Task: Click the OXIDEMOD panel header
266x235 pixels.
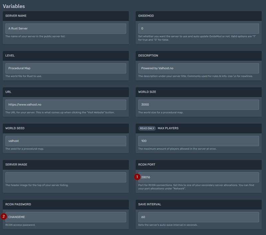Action: pyautogui.click(x=199, y=16)
